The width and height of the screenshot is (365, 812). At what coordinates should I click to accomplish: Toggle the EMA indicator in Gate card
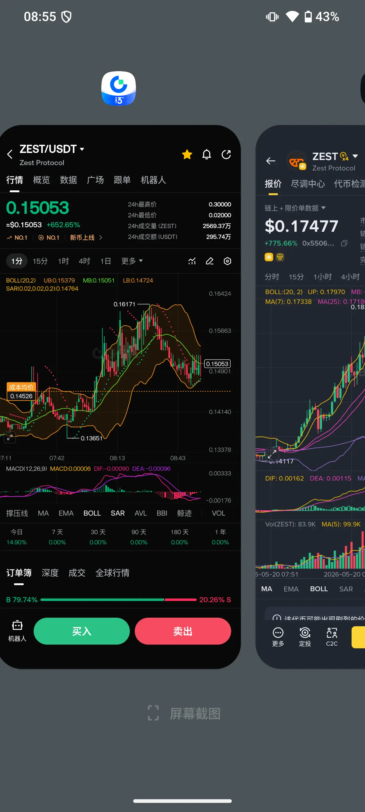pos(66,513)
